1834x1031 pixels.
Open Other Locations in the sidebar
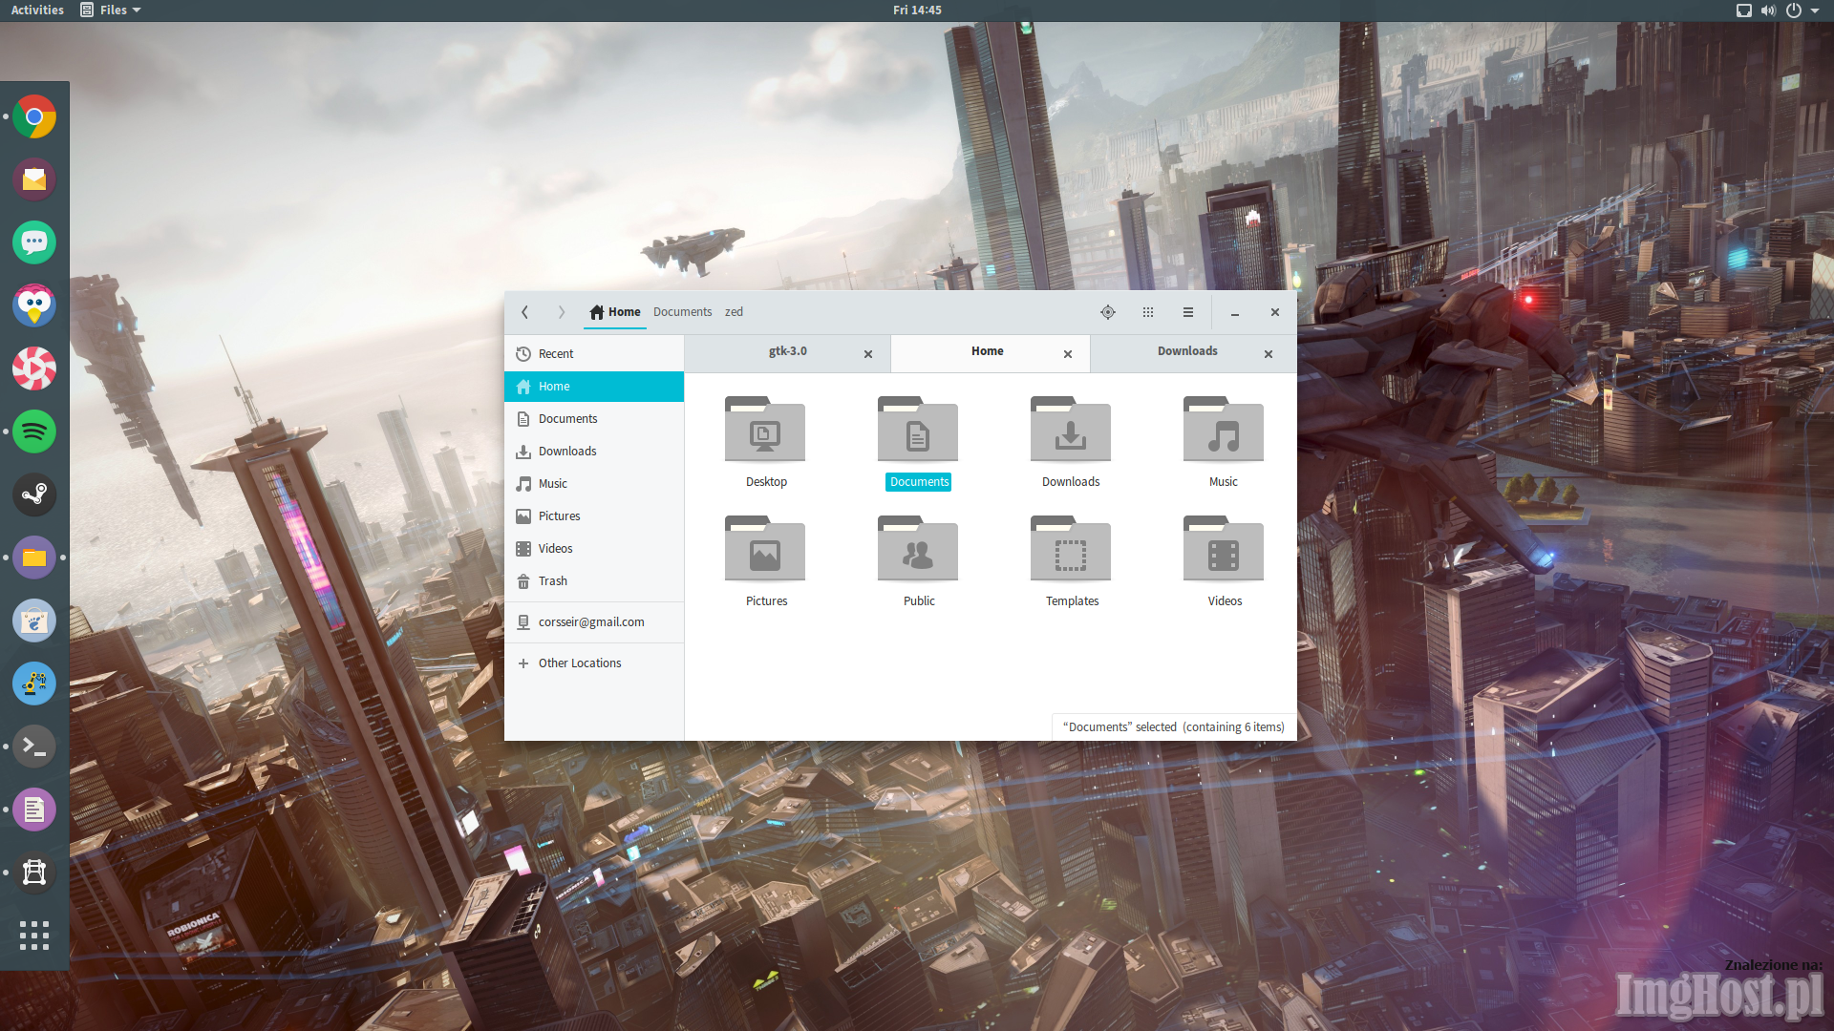594,663
